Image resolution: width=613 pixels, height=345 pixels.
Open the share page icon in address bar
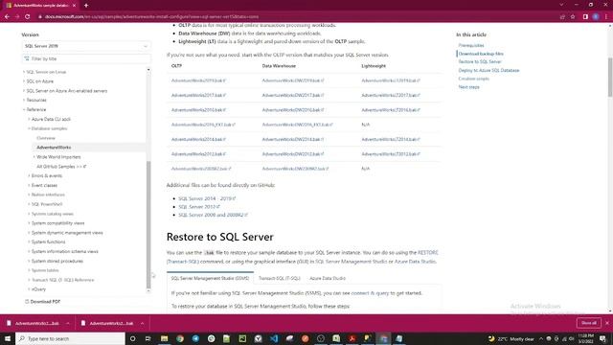pyautogui.click(x=562, y=17)
